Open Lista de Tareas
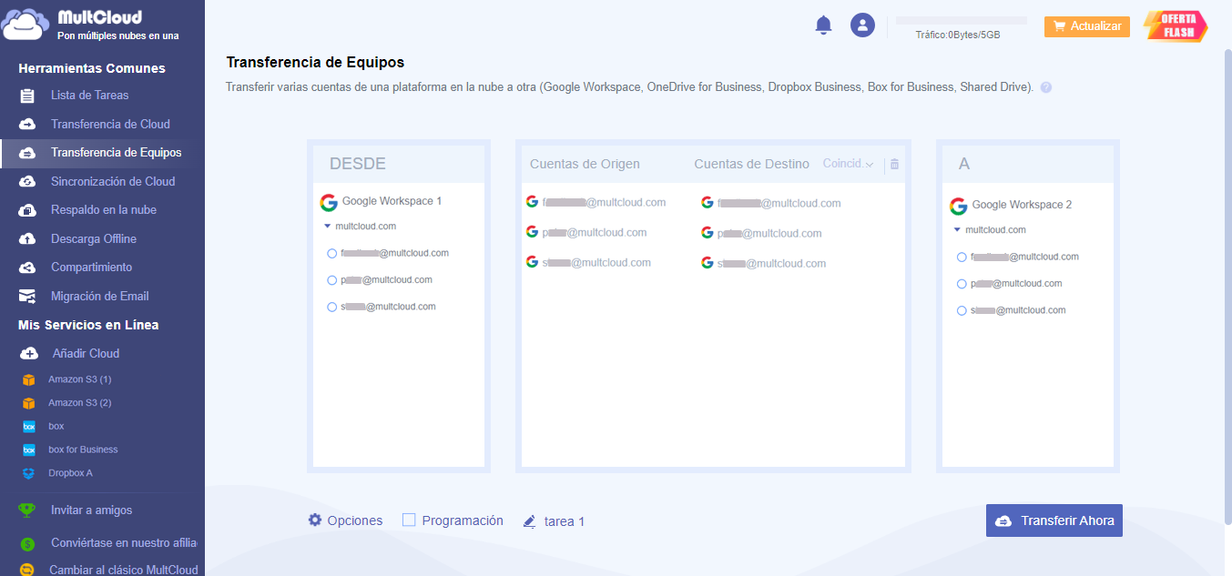The image size is (1232, 576). coord(90,96)
